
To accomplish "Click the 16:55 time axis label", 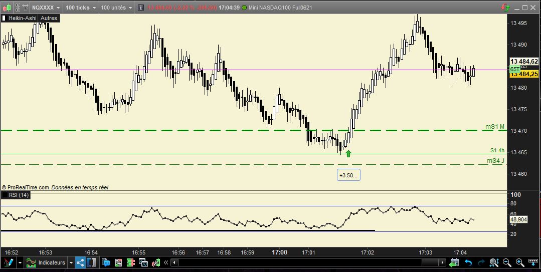I will 138,252.
